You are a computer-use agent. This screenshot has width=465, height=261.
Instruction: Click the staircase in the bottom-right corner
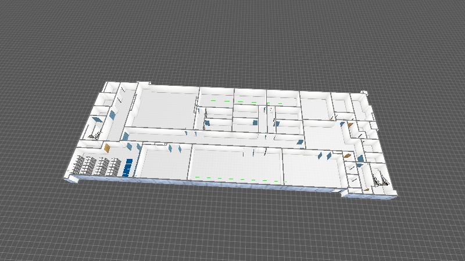pyautogui.click(x=380, y=176)
